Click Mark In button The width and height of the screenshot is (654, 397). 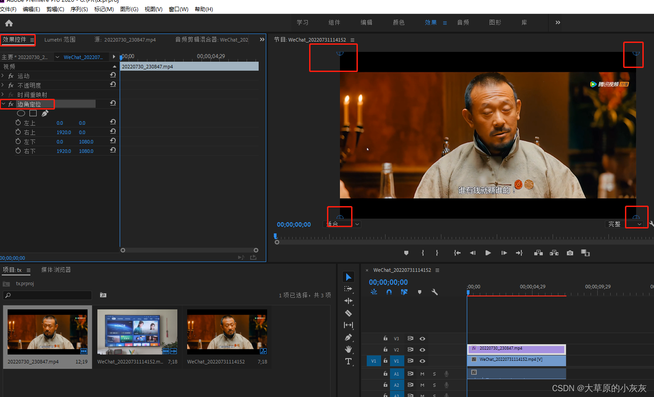coord(423,253)
